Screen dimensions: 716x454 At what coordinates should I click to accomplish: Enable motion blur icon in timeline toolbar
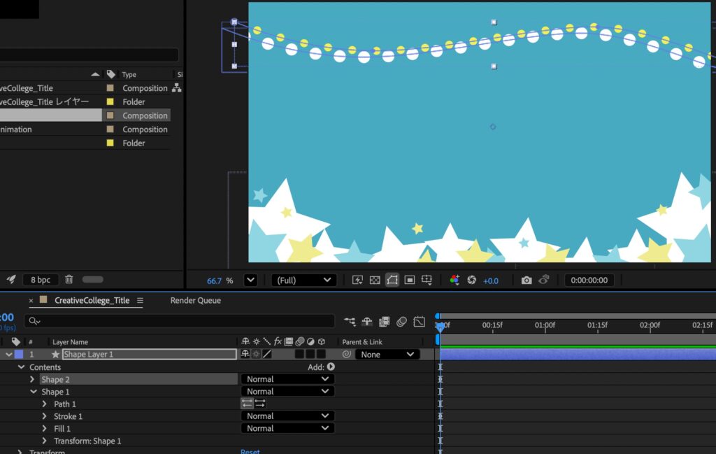pyautogui.click(x=401, y=322)
